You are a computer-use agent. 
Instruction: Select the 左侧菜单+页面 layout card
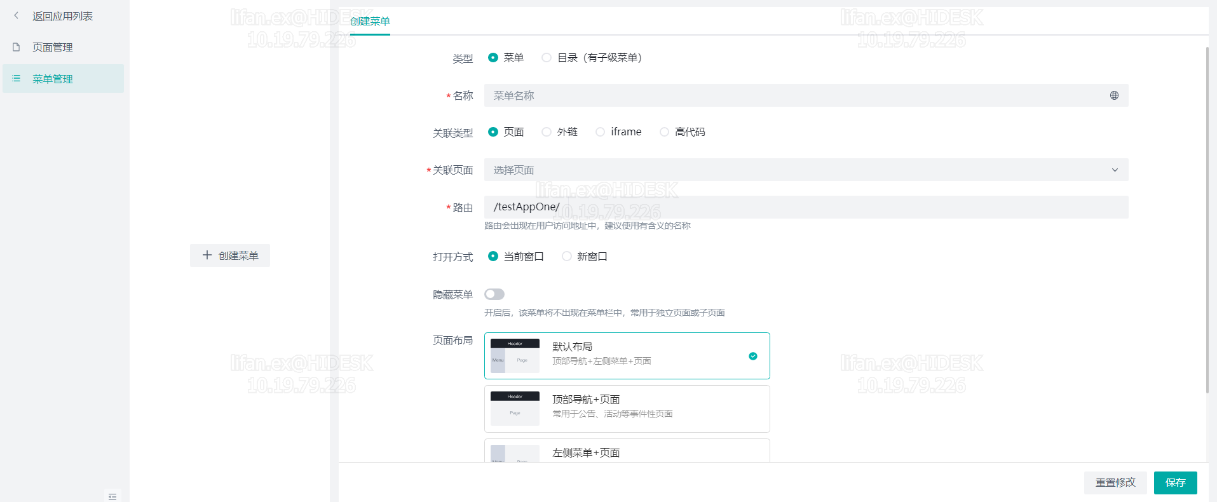pos(627,451)
